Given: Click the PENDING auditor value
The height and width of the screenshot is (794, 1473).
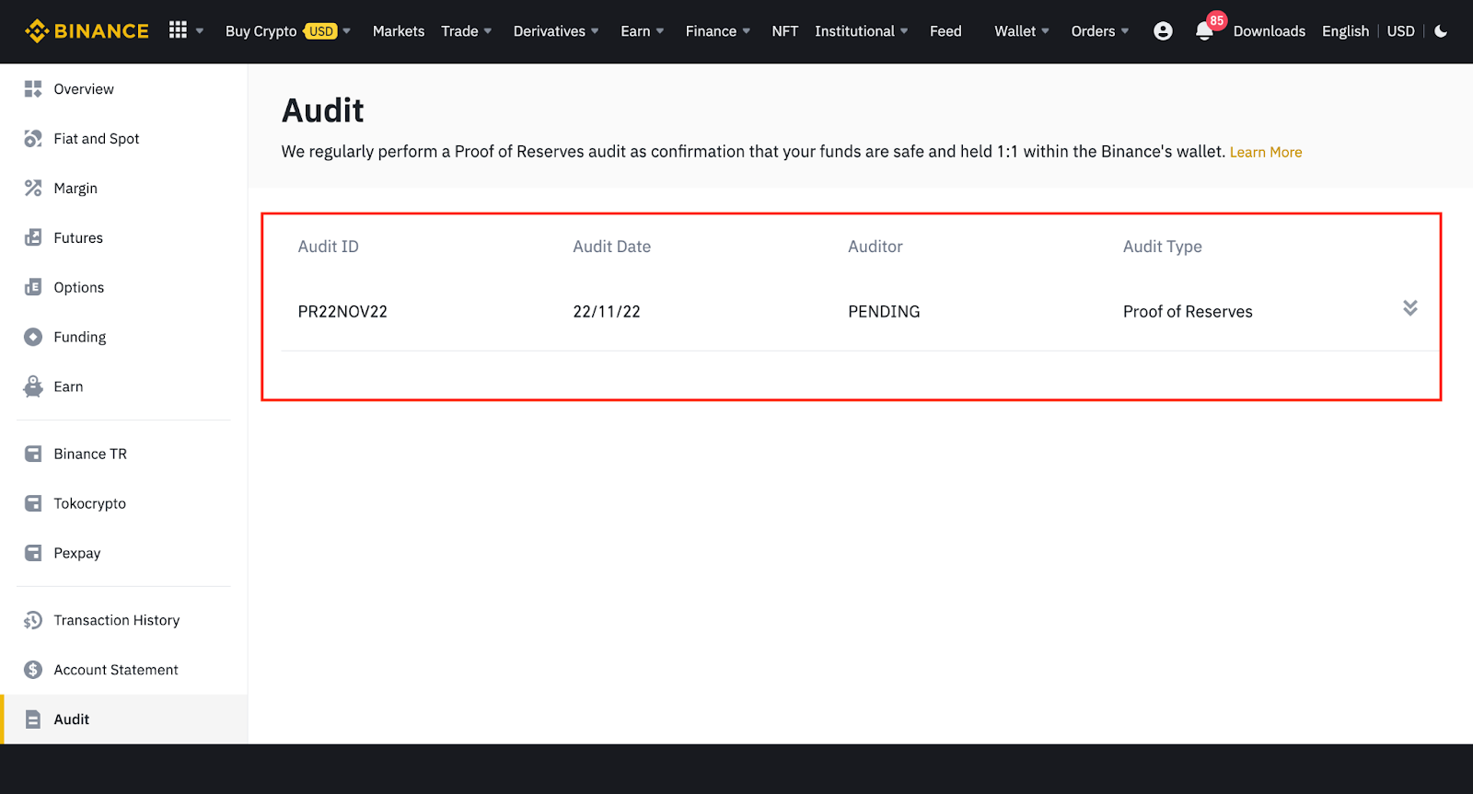Looking at the screenshot, I should [884, 312].
